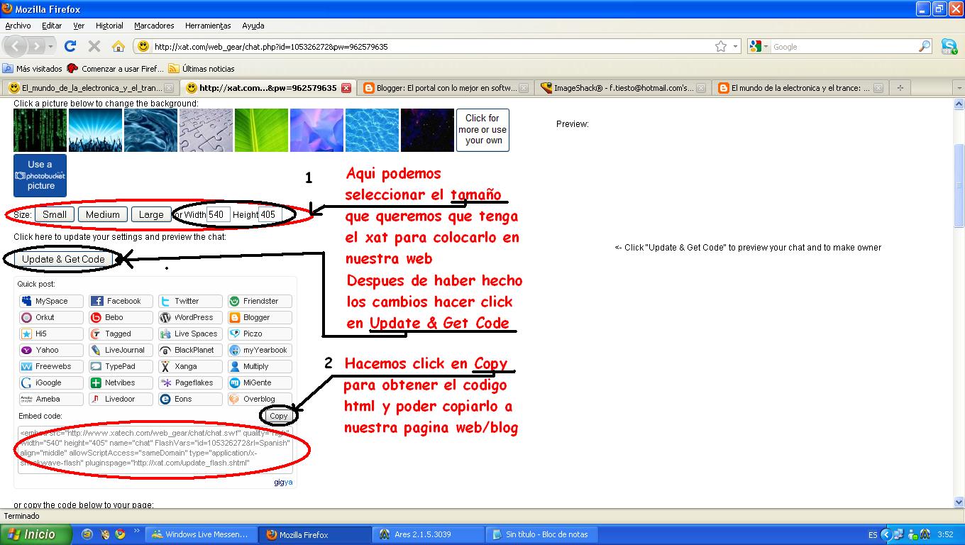This screenshot has height=545, width=965.
Task: Go to the Firefox home page icon
Action: click(x=118, y=46)
